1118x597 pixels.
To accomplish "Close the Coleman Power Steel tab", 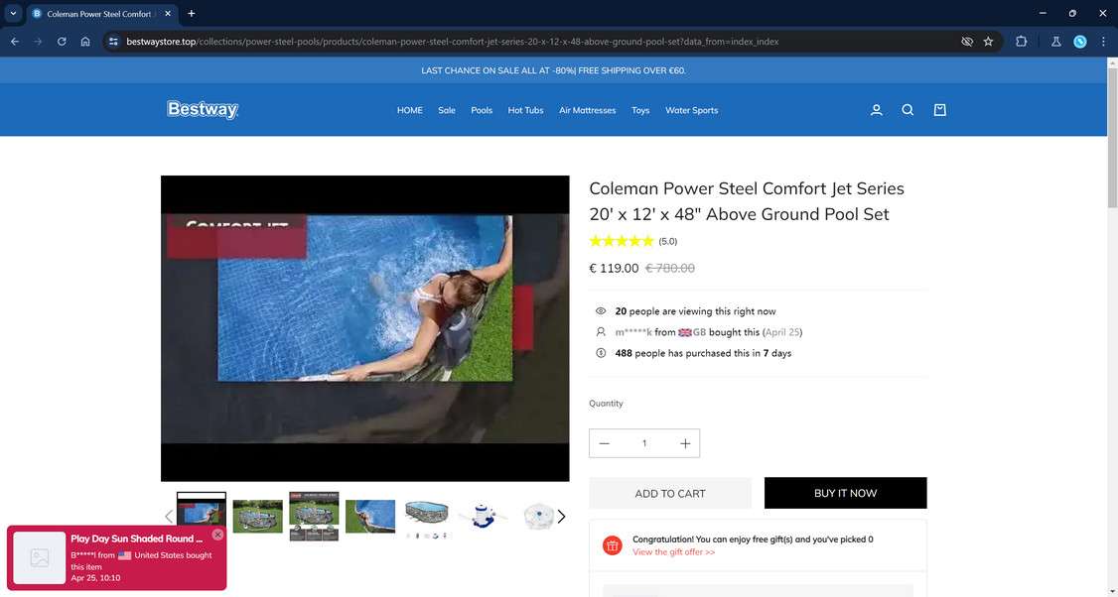I will 168,14.
